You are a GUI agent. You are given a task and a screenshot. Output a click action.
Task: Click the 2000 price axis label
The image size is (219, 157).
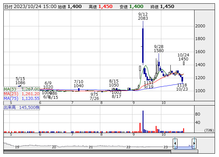201,26
